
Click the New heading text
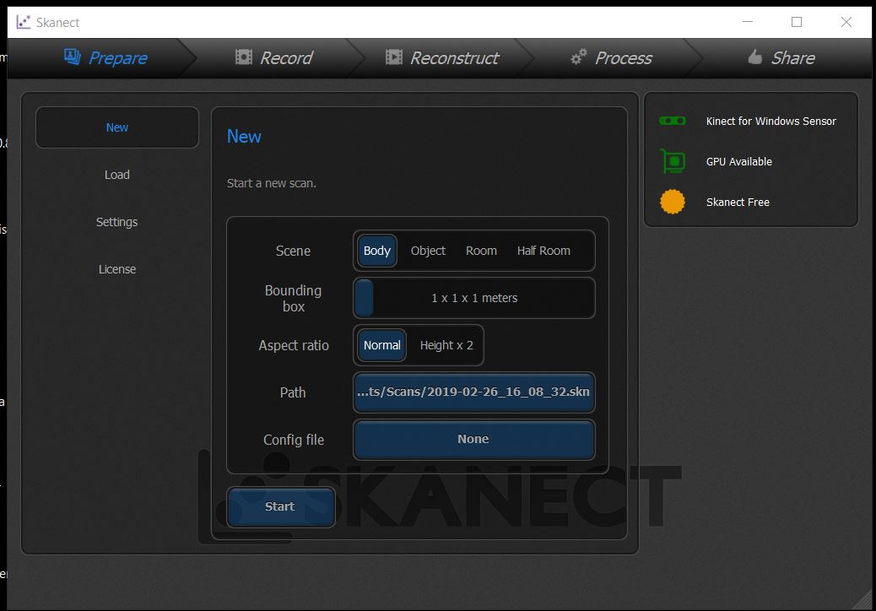click(x=244, y=136)
